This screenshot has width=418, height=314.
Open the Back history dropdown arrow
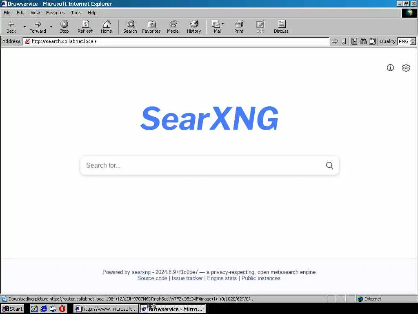24,27
